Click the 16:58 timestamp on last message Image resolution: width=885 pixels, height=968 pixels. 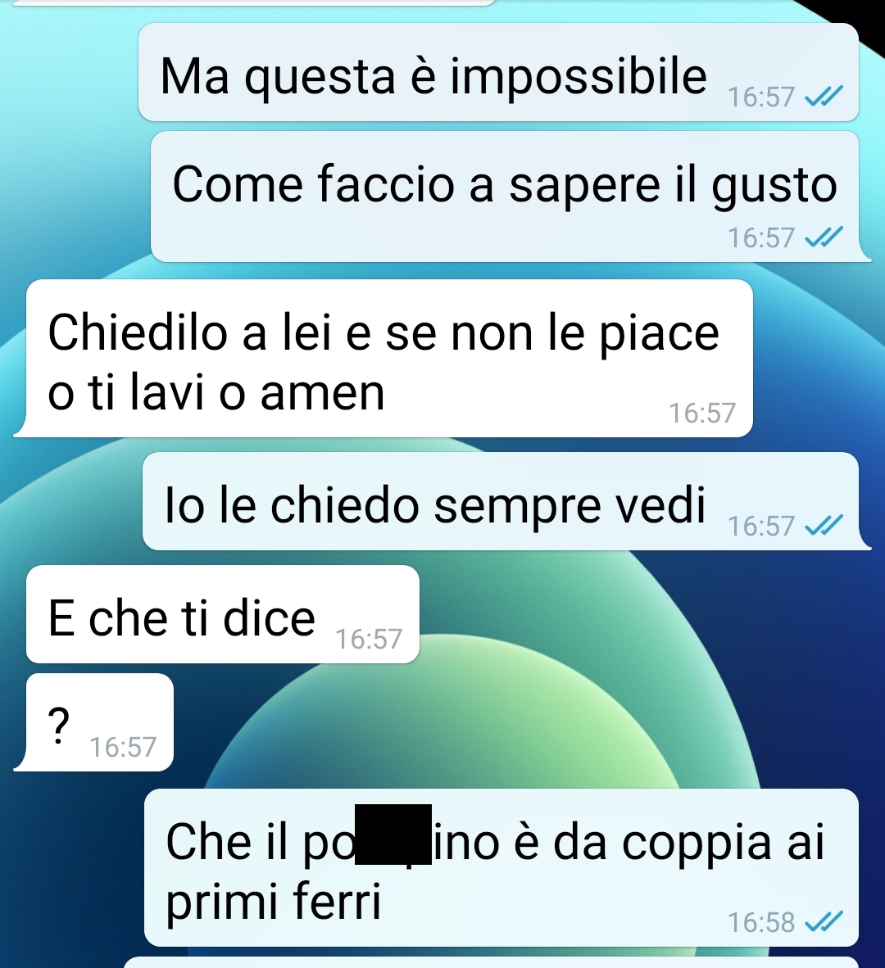pos(761,922)
